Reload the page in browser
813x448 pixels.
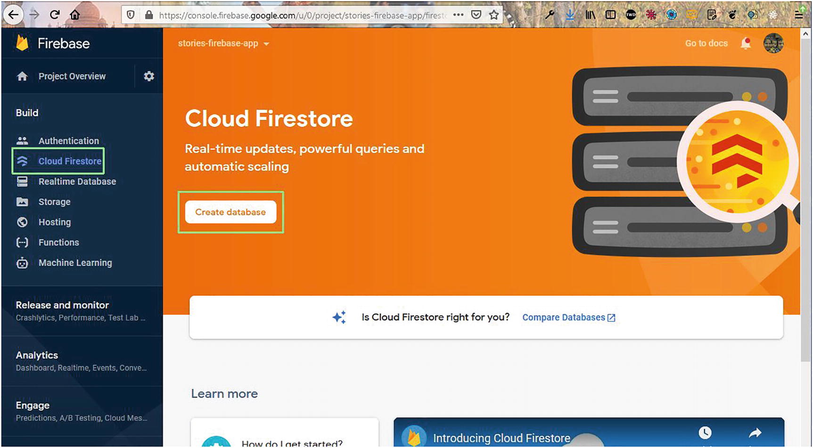pyautogui.click(x=55, y=15)
